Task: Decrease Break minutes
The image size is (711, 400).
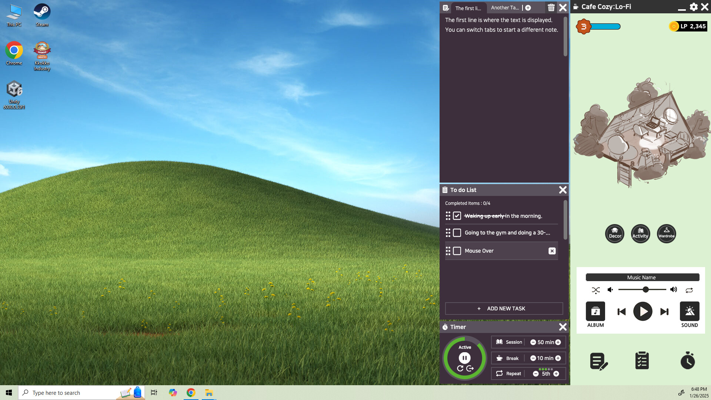Action: pyautogui.click(x=533, y=358)
